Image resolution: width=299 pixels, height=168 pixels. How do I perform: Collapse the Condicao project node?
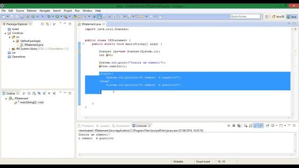click(5, 33)
